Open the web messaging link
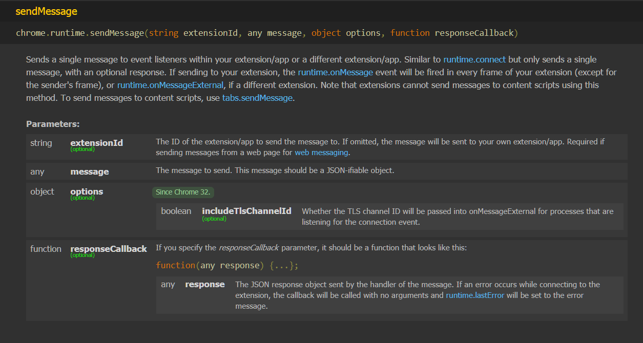The height and width of the screenshot is (343, 643). (321, 152)
